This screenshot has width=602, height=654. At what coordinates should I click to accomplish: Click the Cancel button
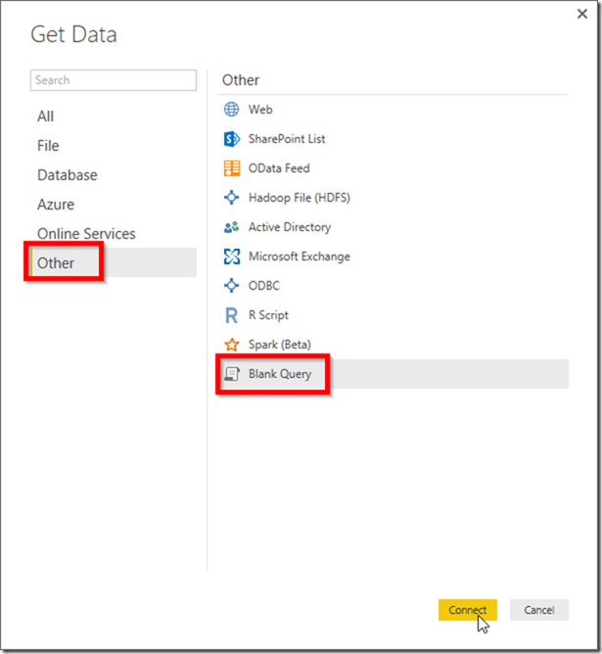pos(539,610)
